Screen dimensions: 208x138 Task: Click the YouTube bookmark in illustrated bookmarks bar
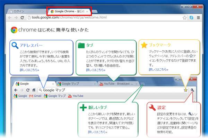pos(76,96)
